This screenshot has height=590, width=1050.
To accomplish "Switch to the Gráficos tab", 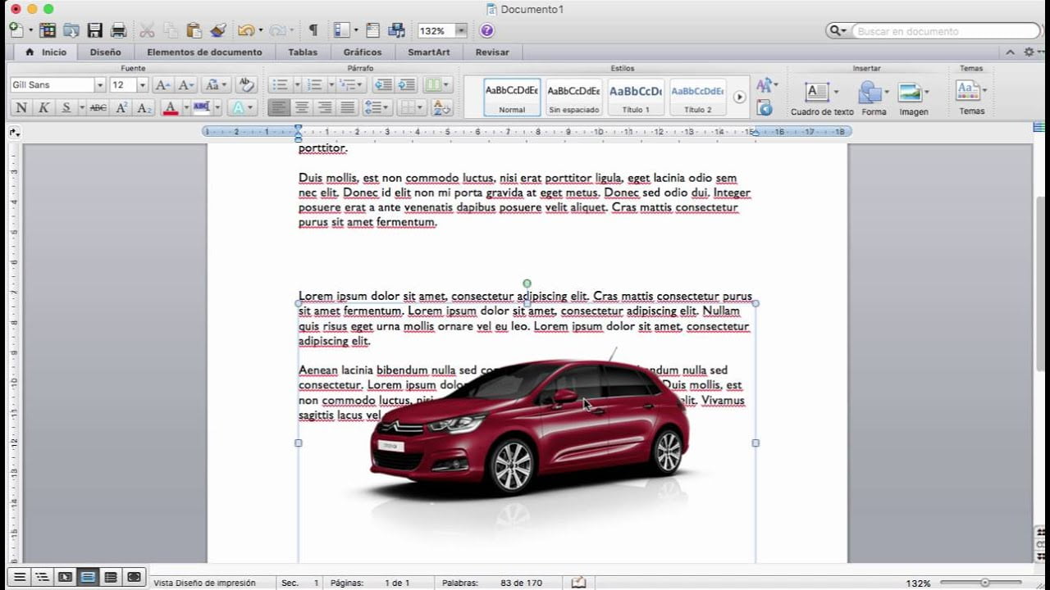I will tap(363, 52).
